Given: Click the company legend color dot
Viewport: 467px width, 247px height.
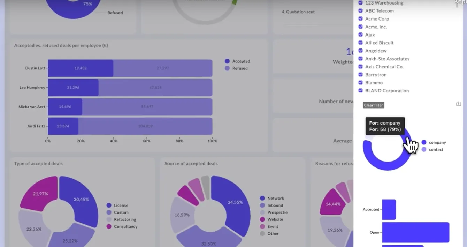Looking at the screenshot, I should (424, 142).
